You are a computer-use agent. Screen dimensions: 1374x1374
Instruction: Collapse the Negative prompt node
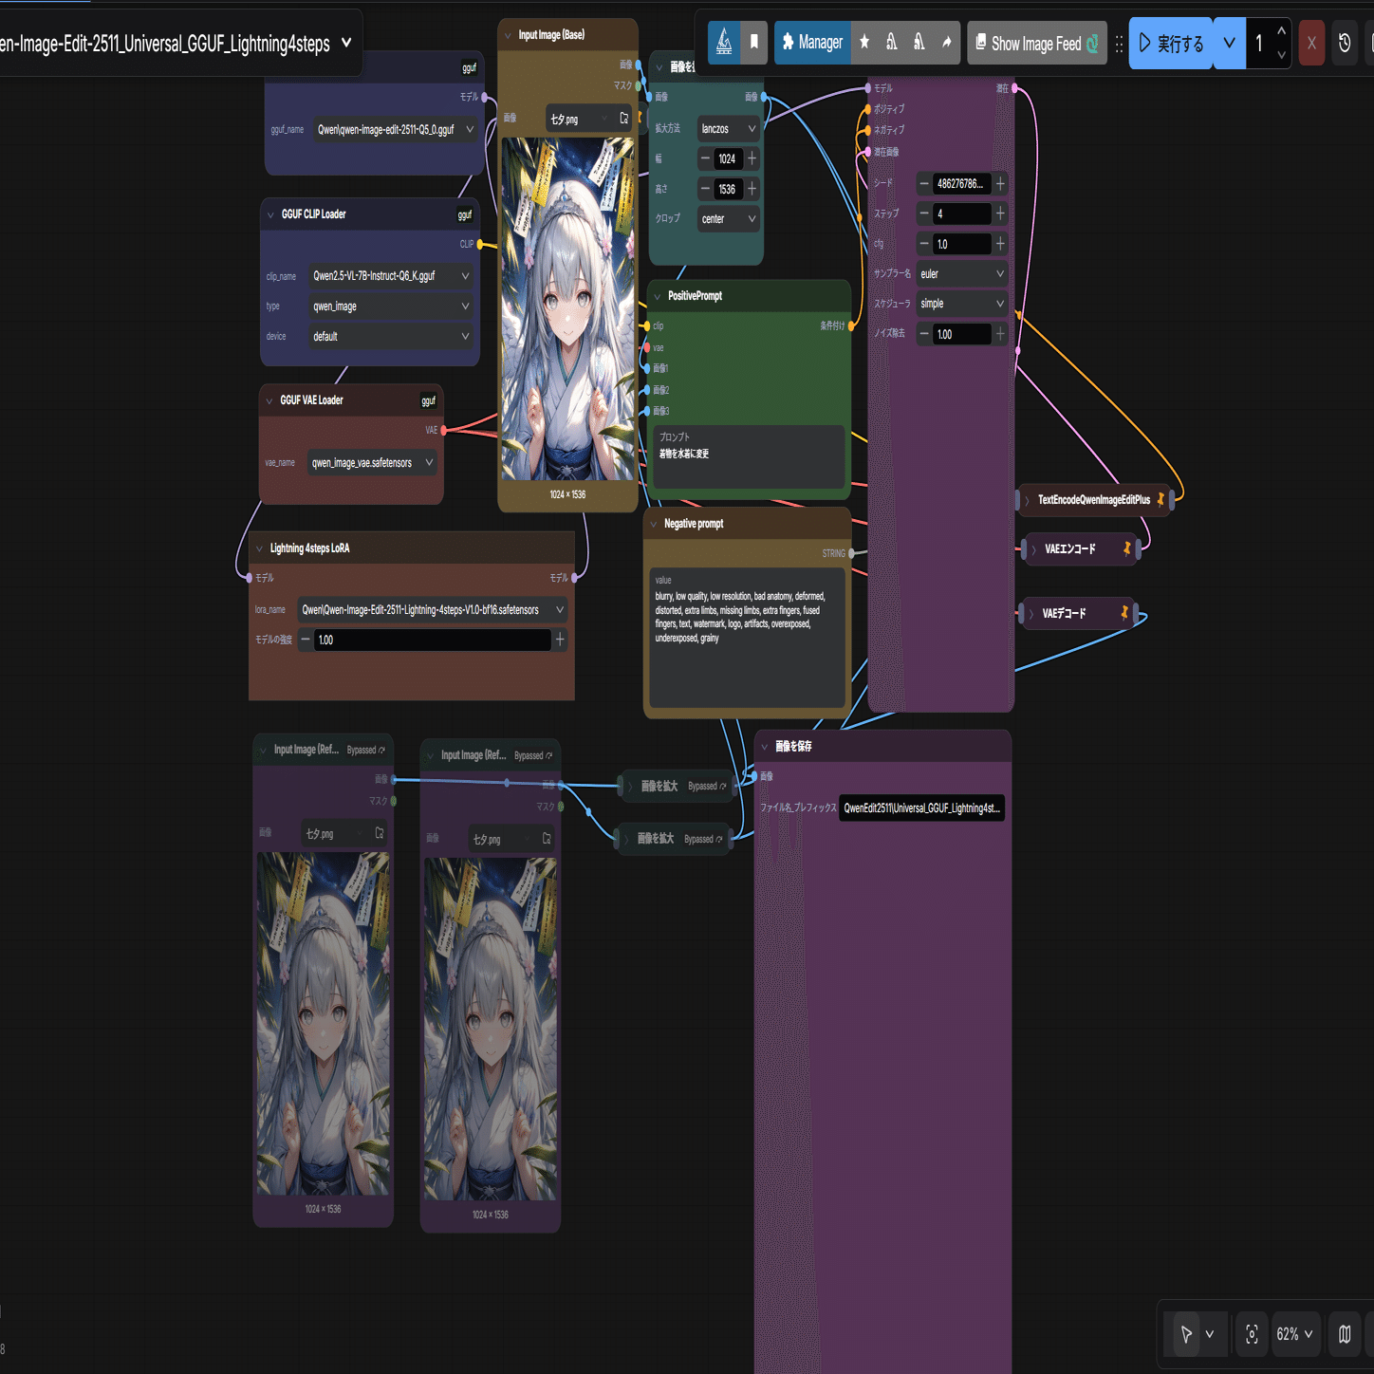[655, 523]
